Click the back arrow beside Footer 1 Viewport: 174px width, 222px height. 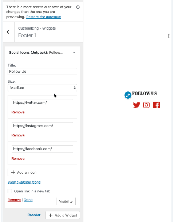[8, 32]
